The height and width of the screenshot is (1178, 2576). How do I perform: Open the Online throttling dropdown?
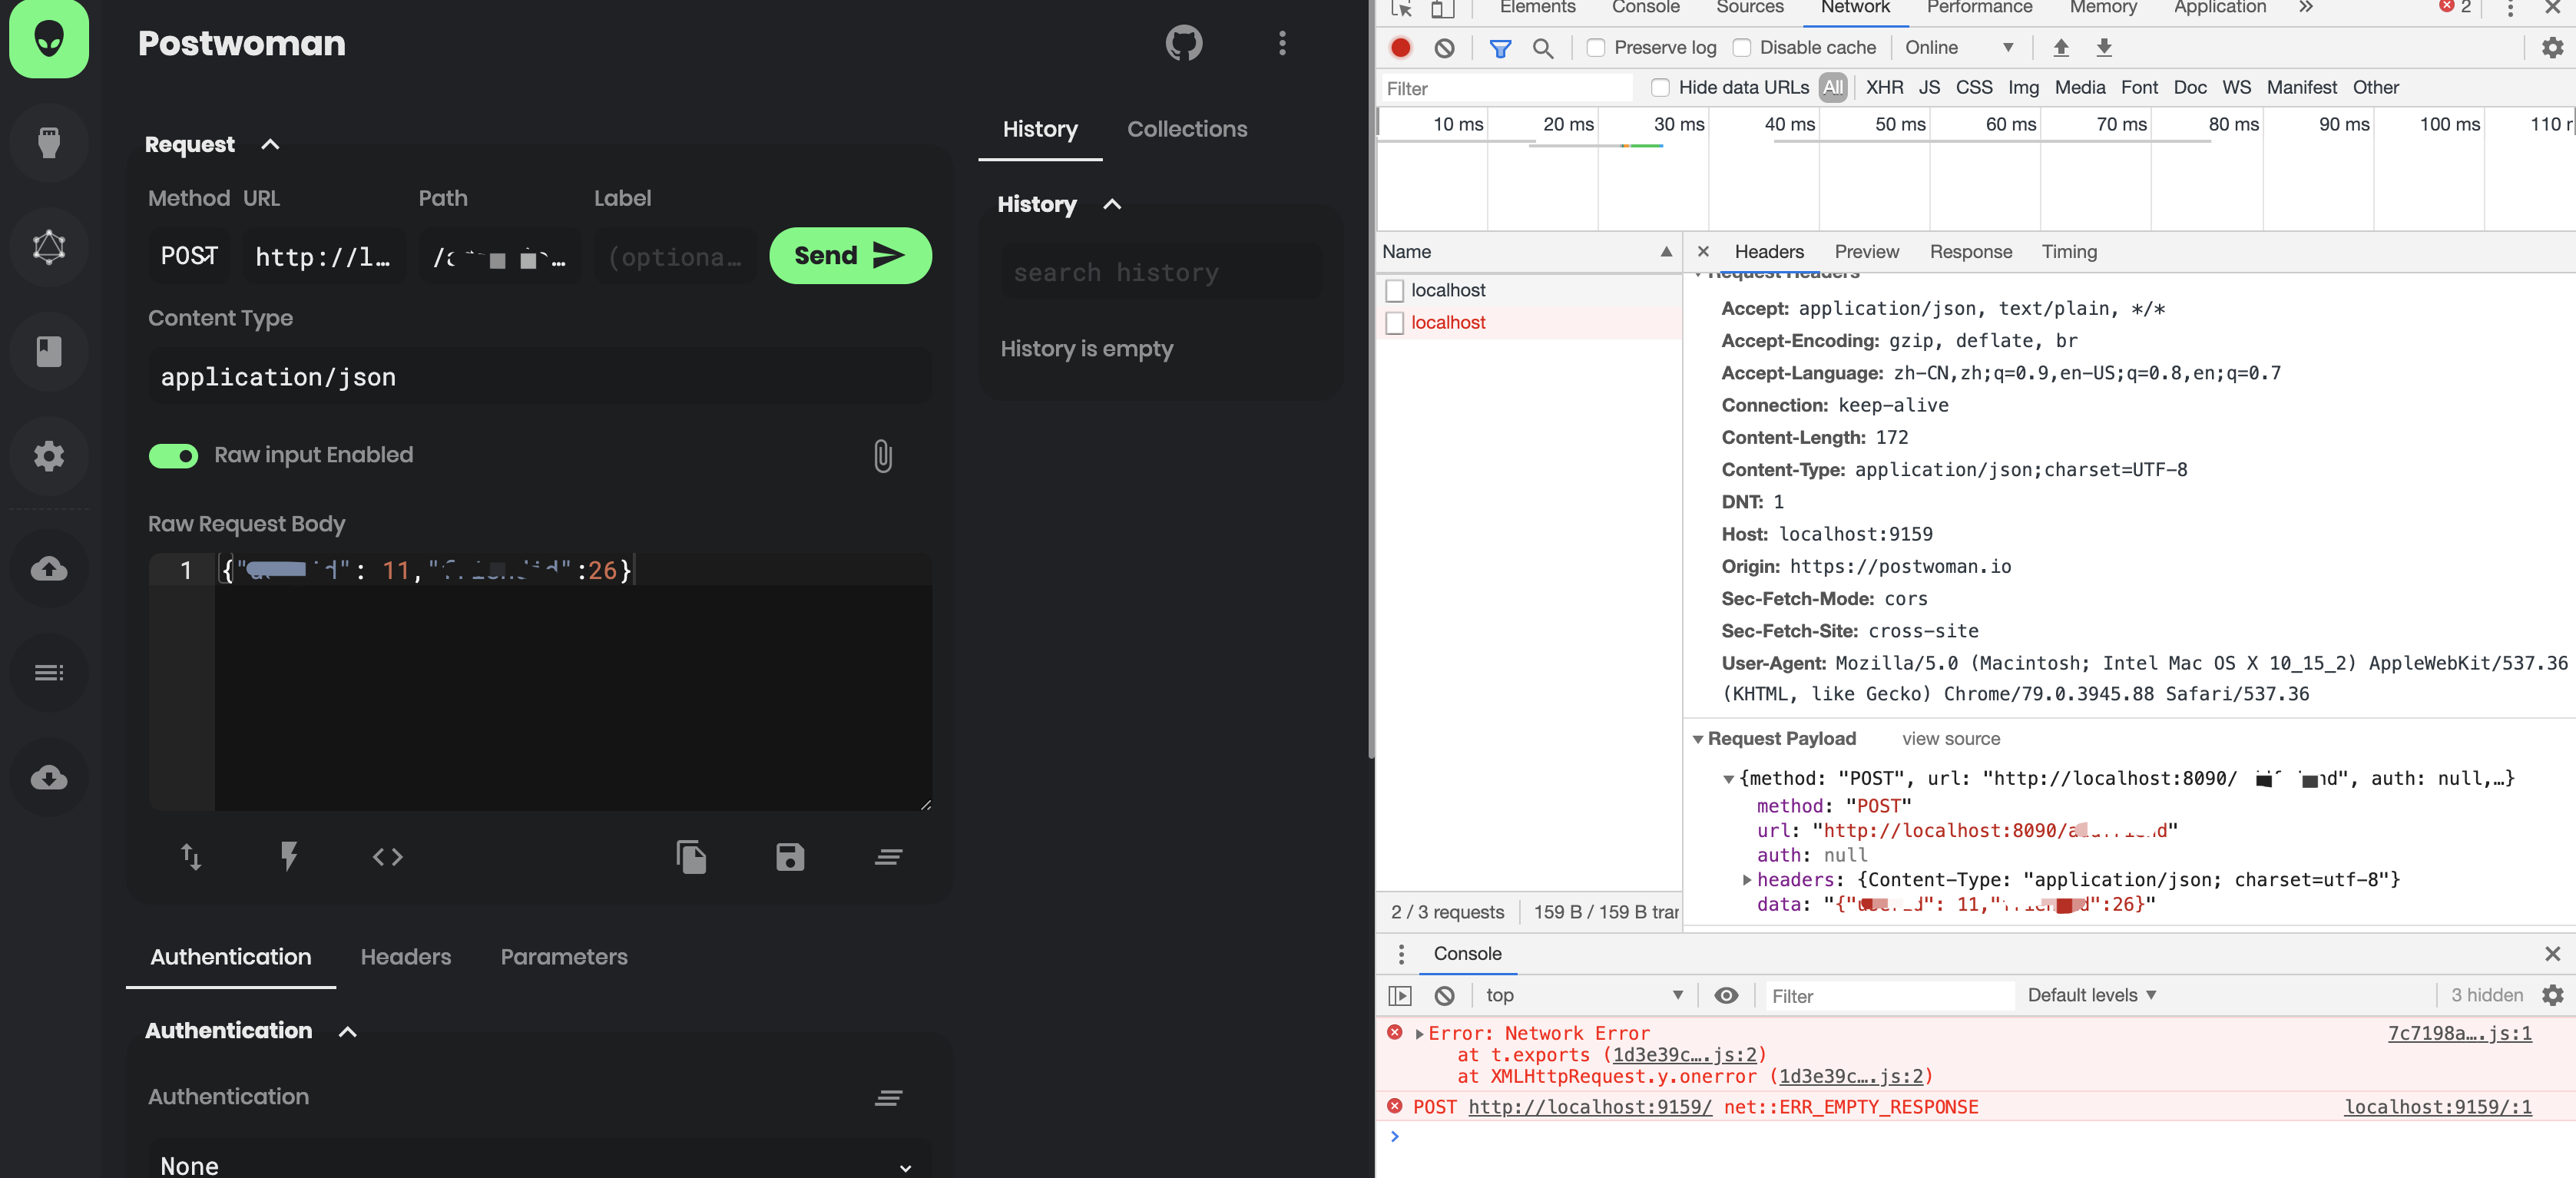(x=1958, y=47)
